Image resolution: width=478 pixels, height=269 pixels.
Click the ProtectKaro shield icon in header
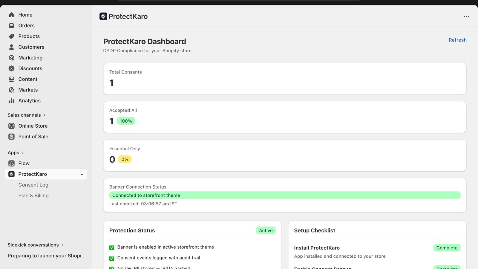click(x=103, y=16)
